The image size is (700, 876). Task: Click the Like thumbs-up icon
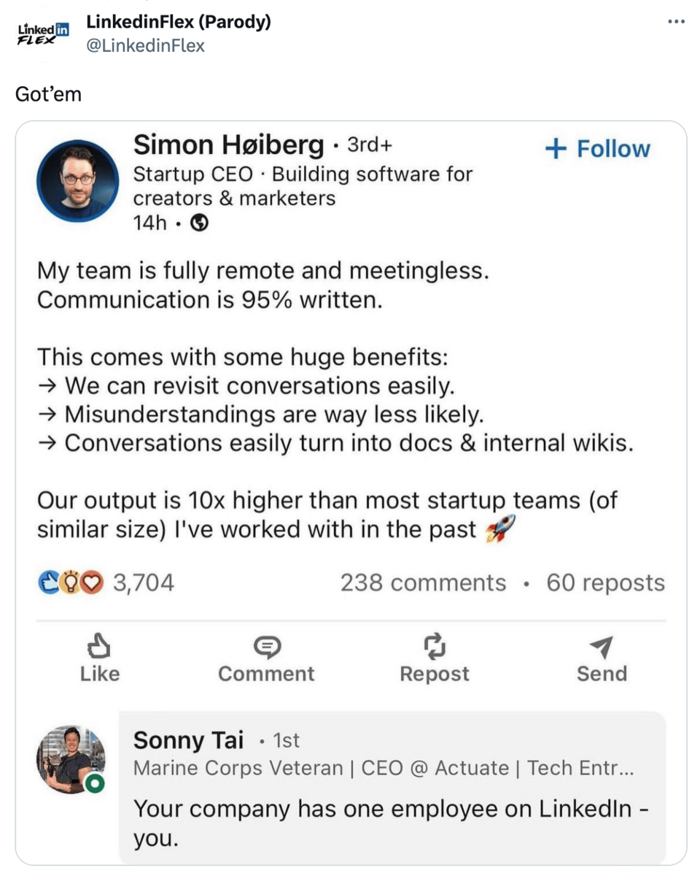coord(98,646)
